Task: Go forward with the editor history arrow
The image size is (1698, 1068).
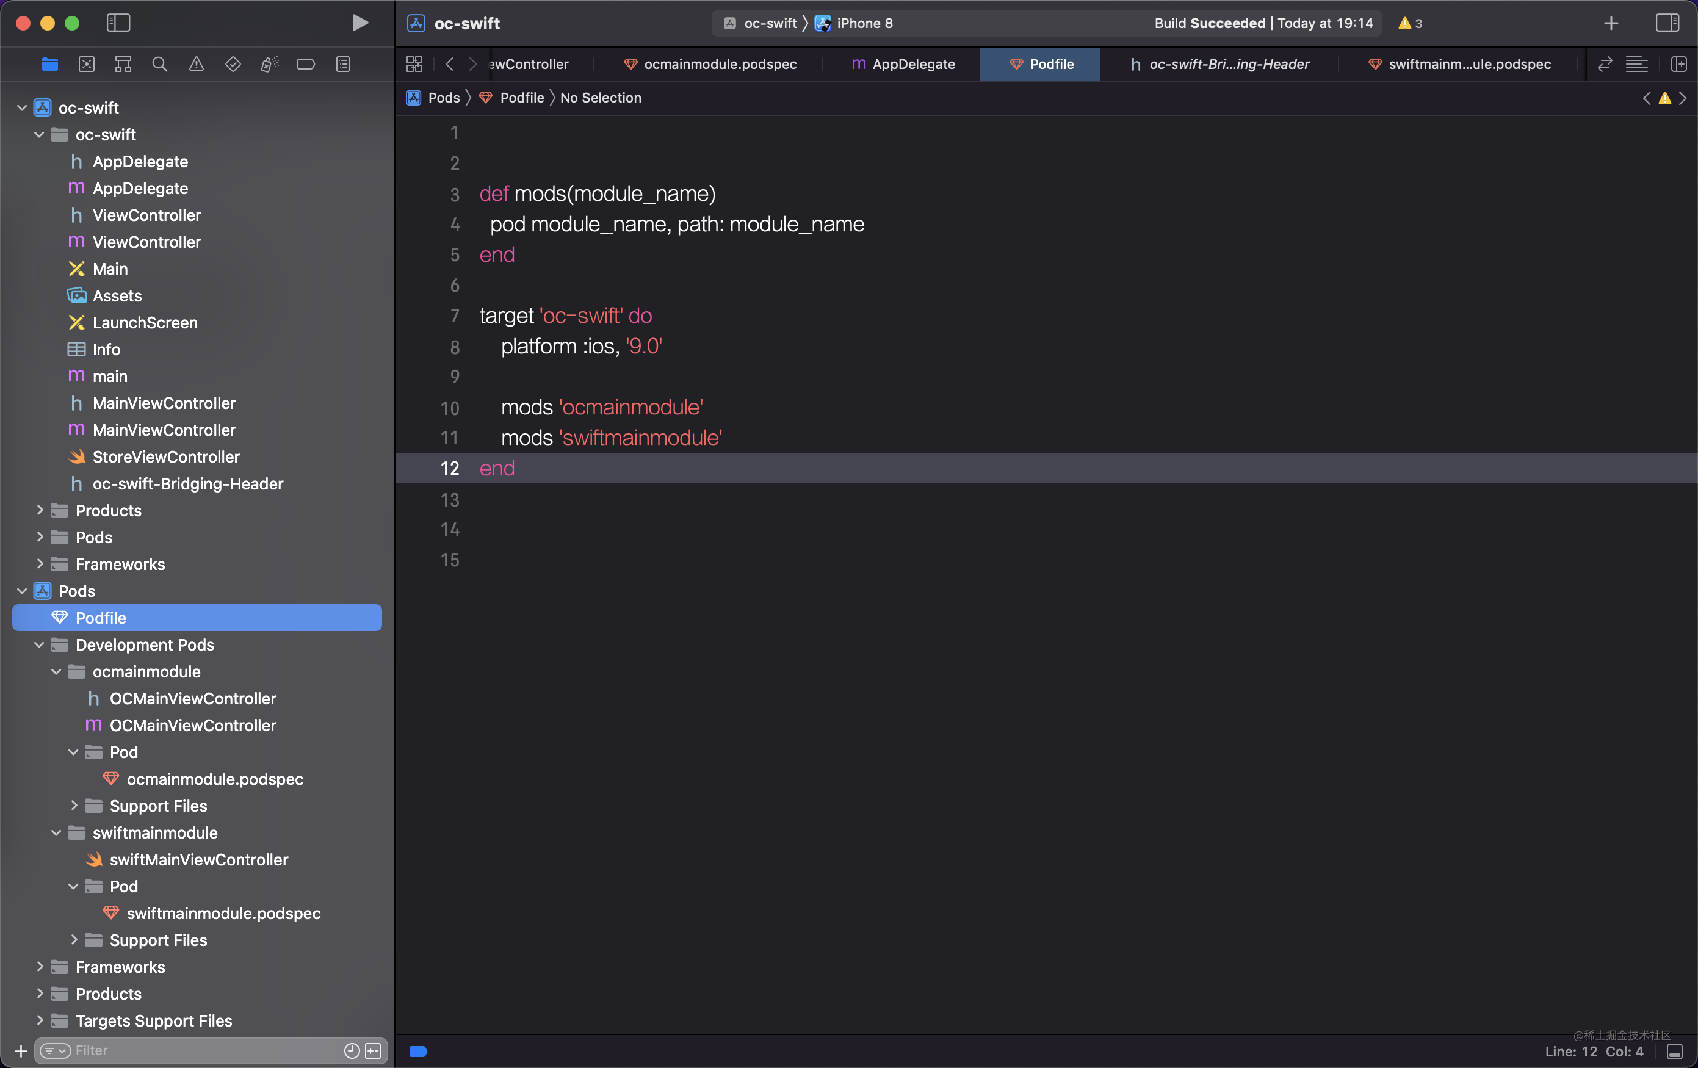Action: (473, 64)
